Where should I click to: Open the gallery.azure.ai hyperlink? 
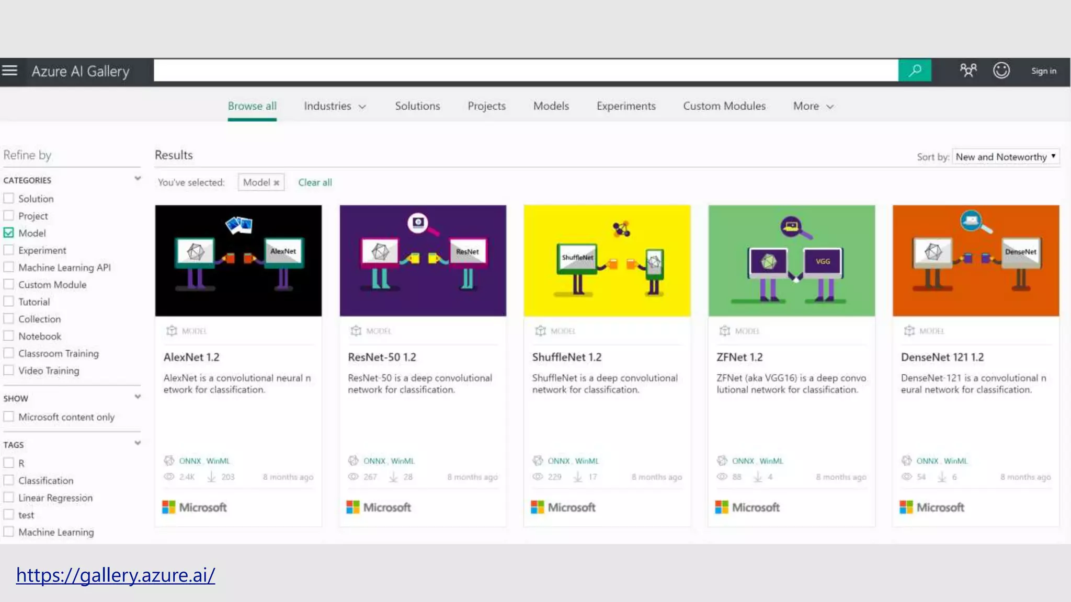click(116, 575)
